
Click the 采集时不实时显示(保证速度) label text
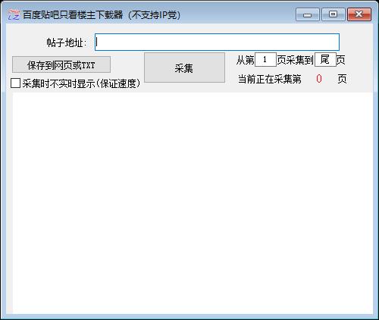pyautogui.click(x=81, y=83)
